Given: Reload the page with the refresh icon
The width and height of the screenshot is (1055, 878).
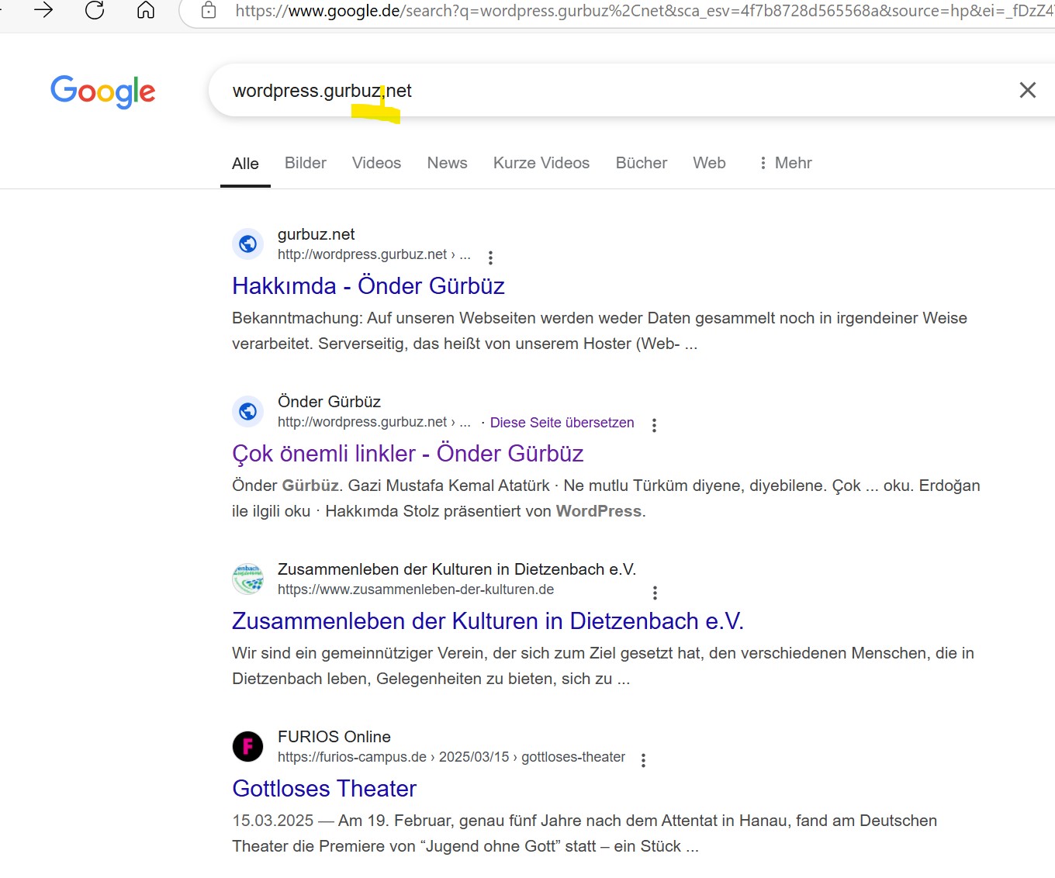Looking at the screenshot, I should coord(95,10).
